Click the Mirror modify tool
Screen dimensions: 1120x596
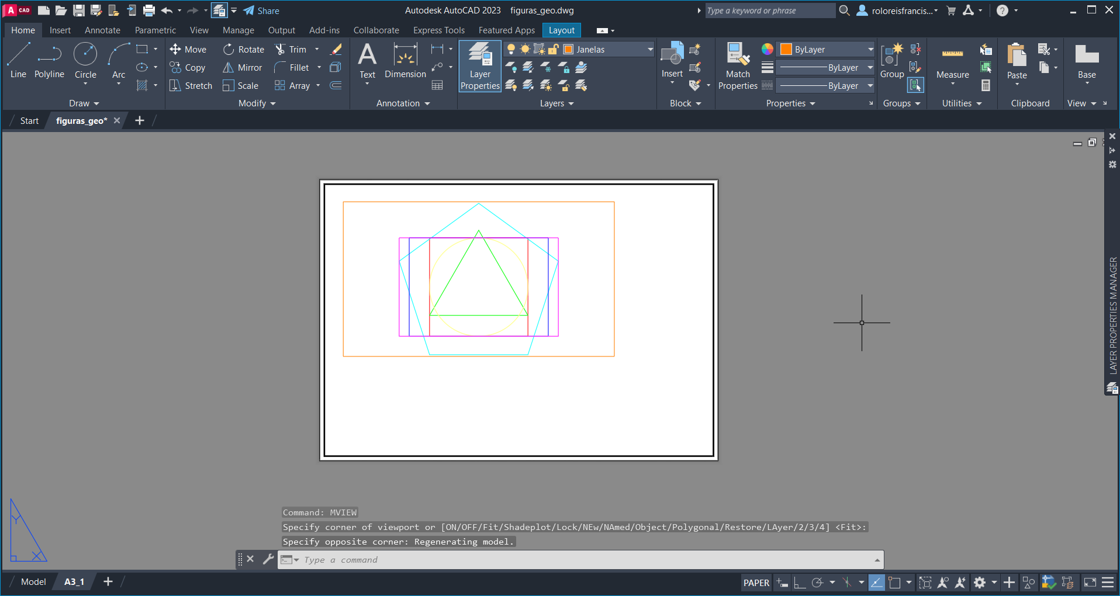(243, 68)
